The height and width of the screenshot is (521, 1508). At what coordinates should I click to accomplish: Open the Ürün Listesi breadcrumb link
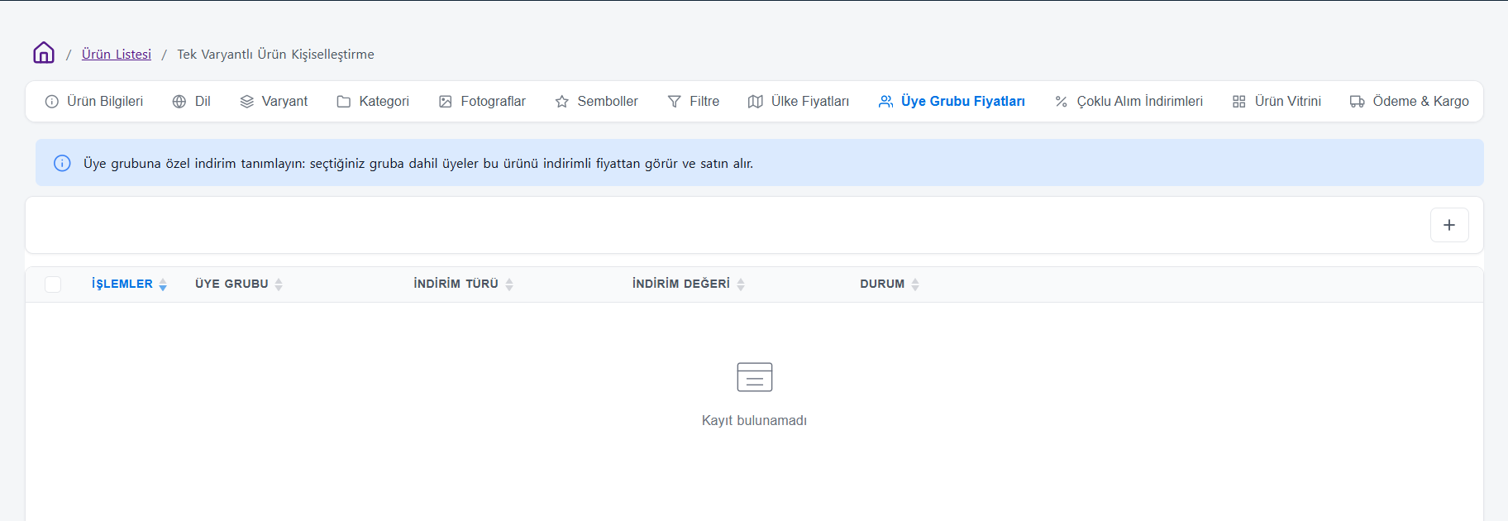117,54
